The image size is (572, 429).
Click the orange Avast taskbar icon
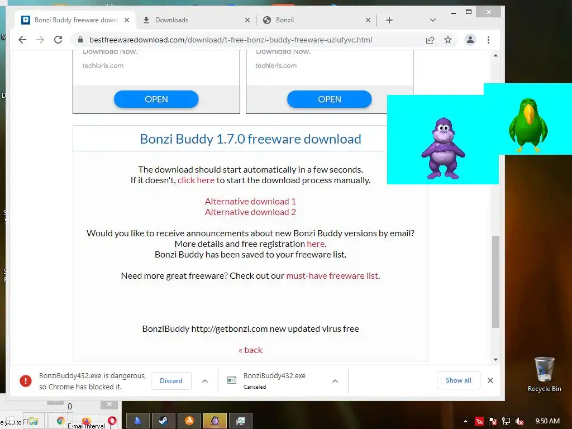pos(189,421)
